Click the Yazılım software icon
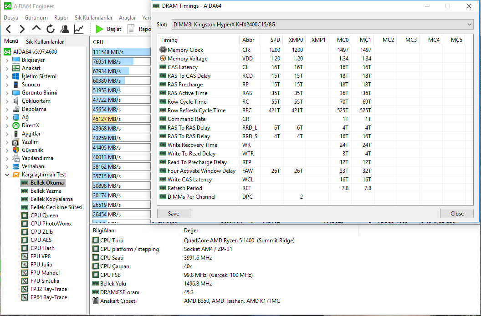 (16, 142)
